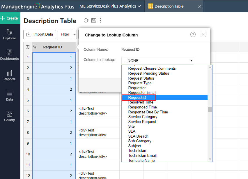This screenshot has height=179, width=248.
Task: Click the Create button
Action: [x=10, y=18]
